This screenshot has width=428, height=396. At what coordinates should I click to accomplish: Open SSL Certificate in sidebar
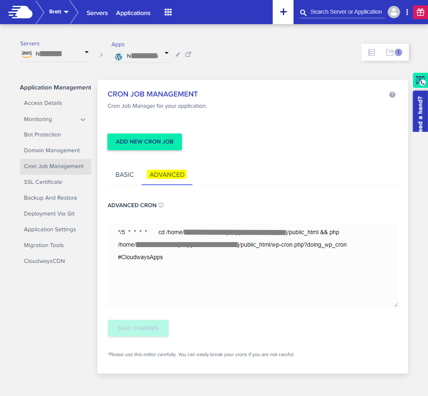click(x=43, y=182)
